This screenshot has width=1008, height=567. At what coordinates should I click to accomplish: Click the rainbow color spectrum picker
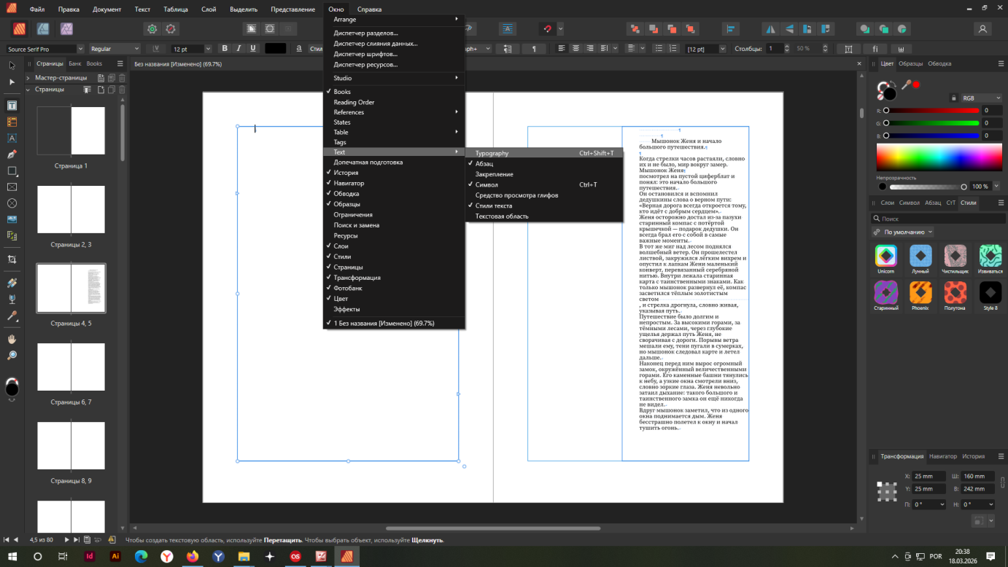(x=938, y=157)
